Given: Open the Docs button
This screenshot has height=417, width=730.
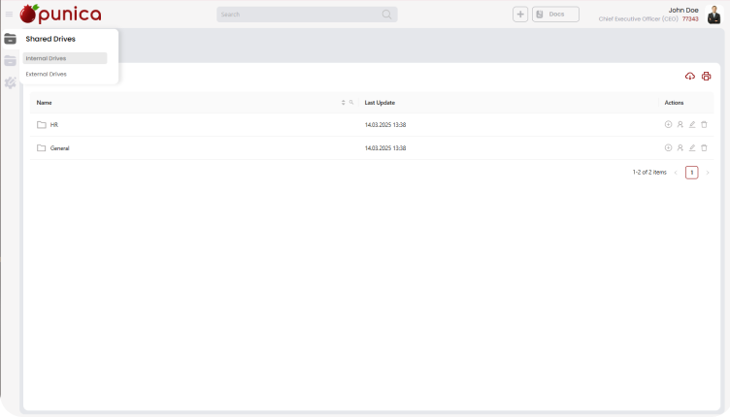Looking at the screenshot, I should pos(555,15).
